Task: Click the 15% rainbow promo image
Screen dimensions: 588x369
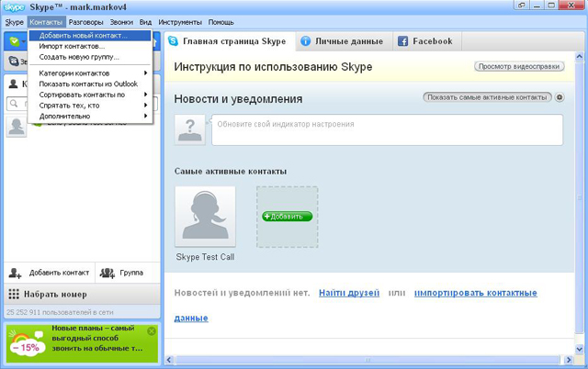Action: click(x=27, y=342)
